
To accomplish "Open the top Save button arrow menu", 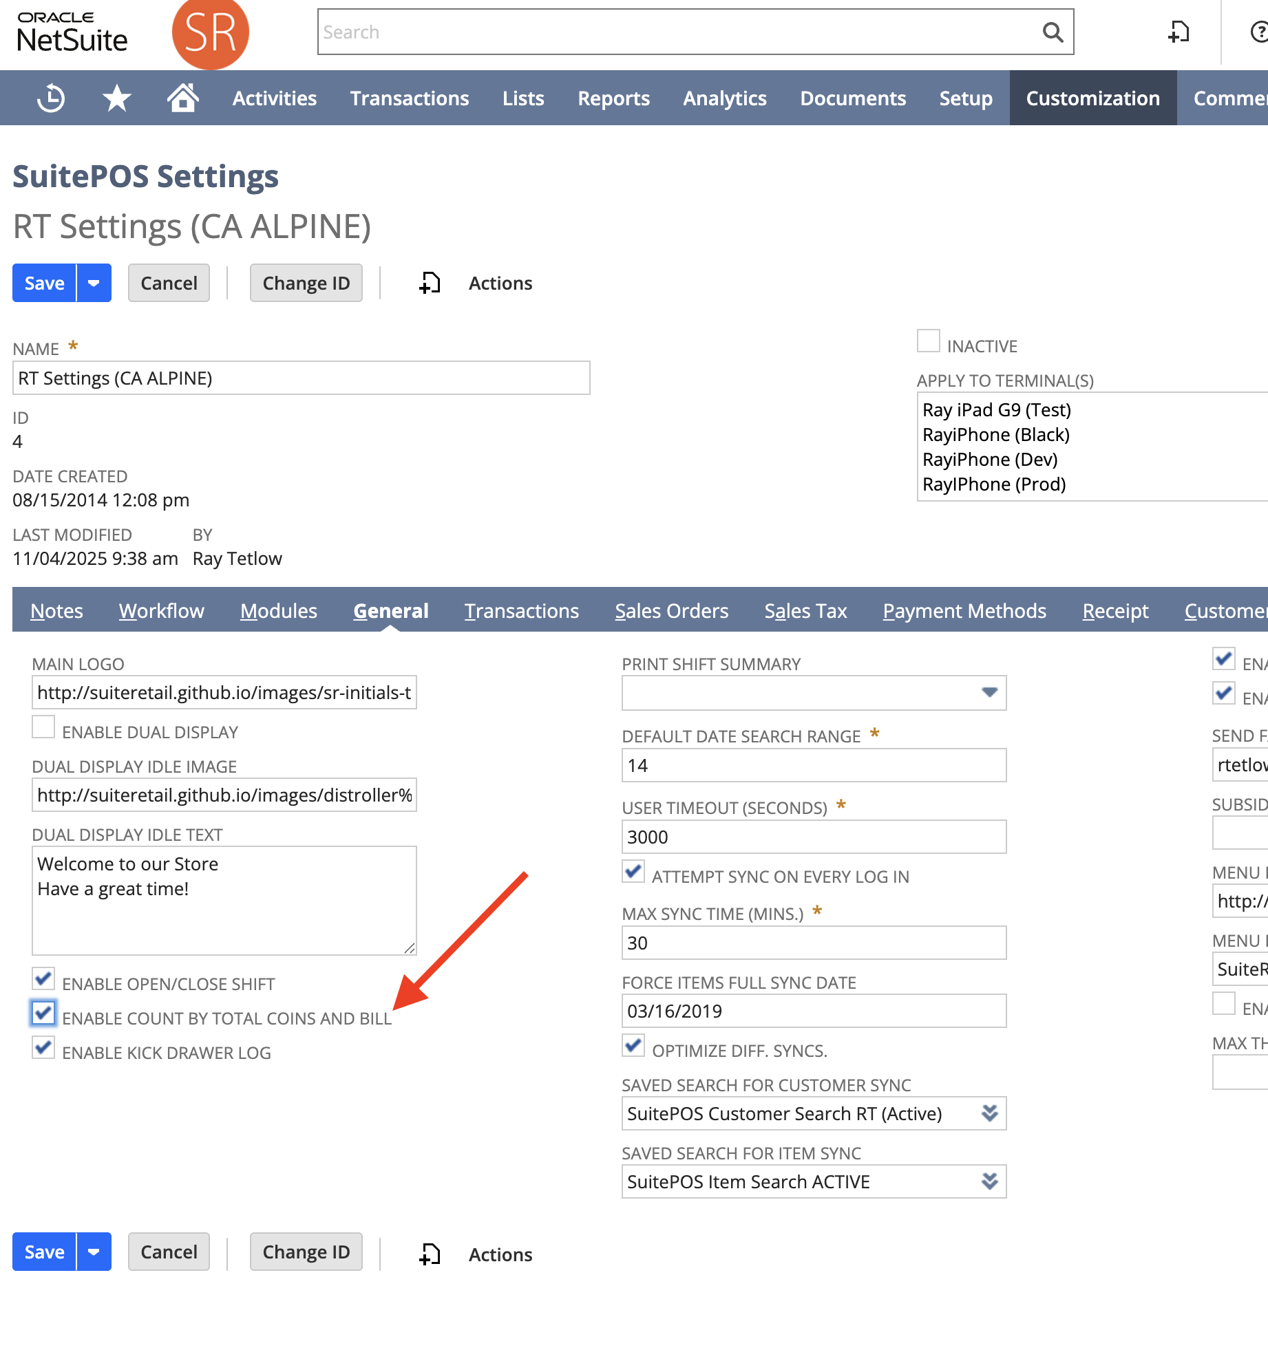I will [x=94, y=283].
